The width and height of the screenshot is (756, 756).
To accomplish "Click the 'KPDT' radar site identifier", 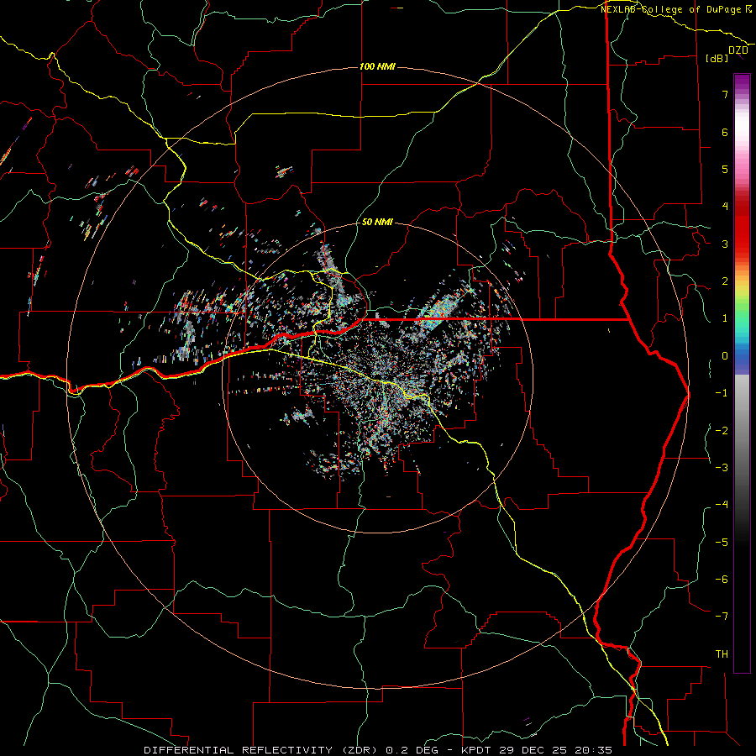I will (x=475, y=750).
